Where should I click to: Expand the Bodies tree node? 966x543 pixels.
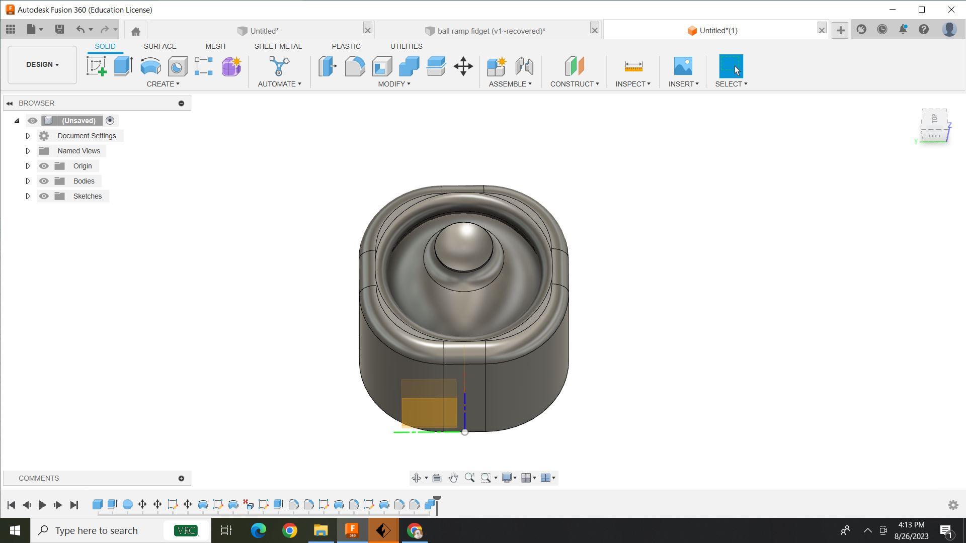tap(28, 181)
